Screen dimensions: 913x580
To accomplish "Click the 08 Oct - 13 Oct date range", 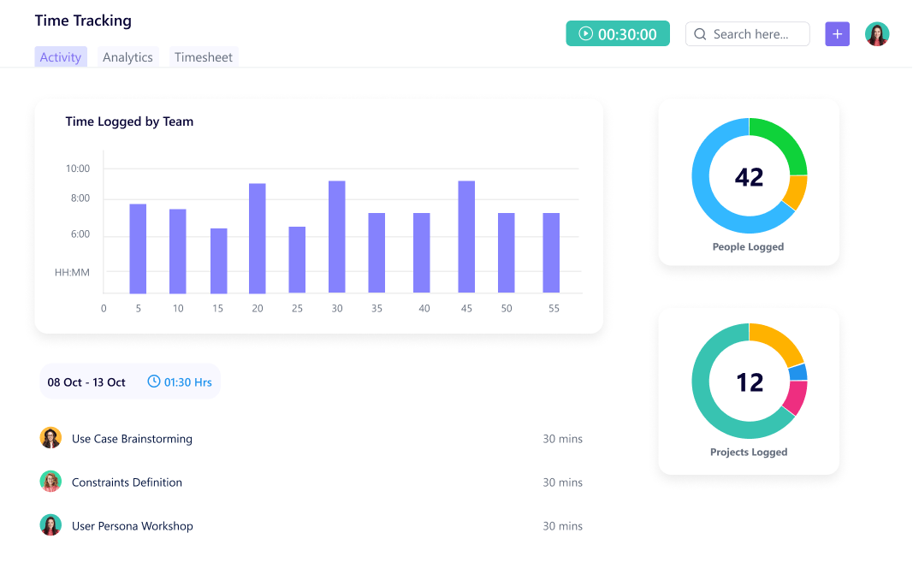I will coord(88,382).
